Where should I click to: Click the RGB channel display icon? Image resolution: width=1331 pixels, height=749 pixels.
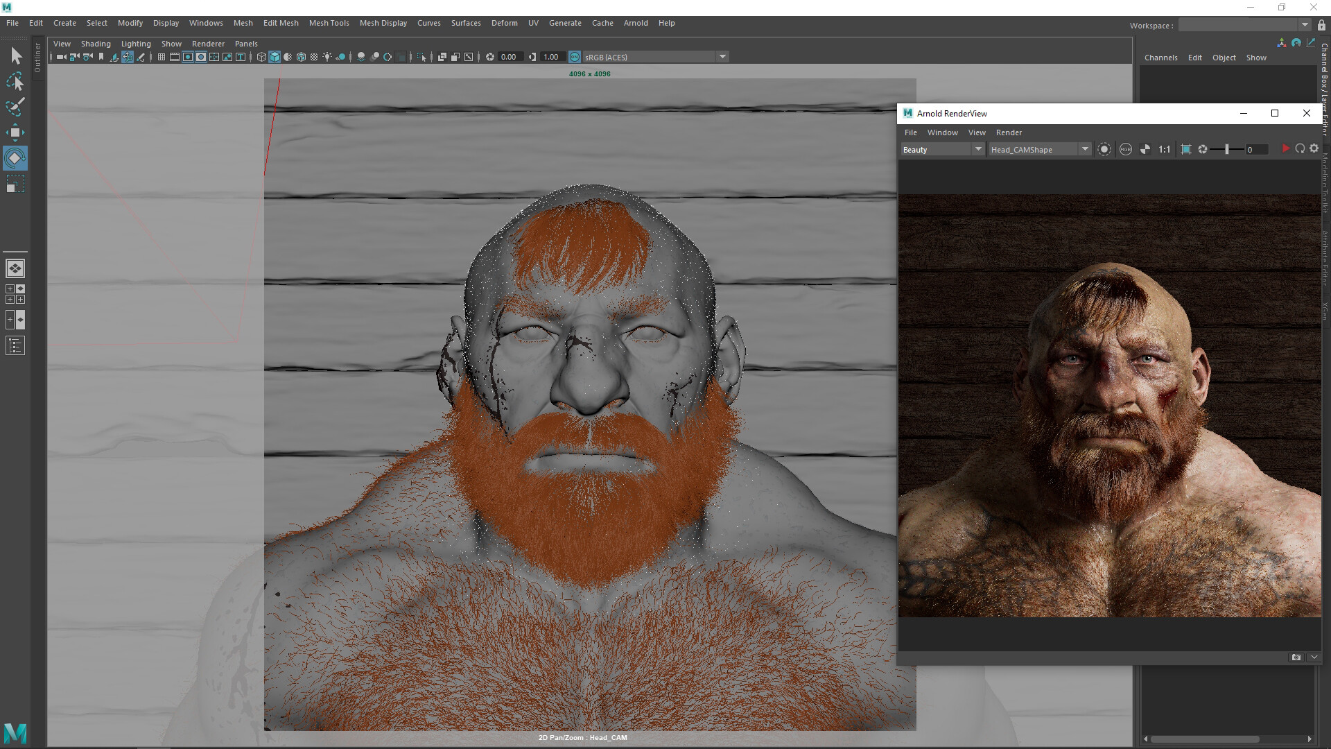(1126, 149)
